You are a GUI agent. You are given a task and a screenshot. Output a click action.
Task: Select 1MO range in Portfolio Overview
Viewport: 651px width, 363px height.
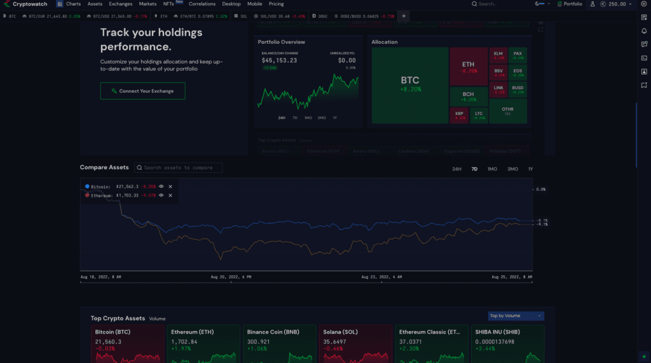click(308, 118)
